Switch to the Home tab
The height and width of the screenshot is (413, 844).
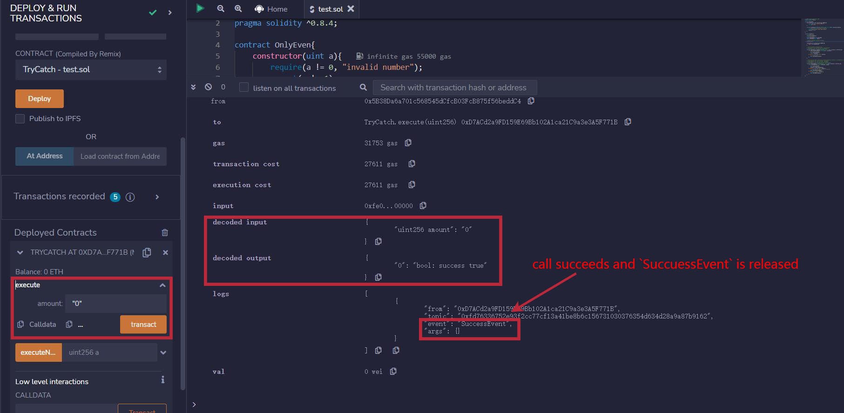[x=271, y=9]
